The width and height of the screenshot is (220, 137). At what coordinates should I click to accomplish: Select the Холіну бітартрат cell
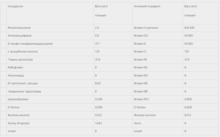(x=50, y=123)
